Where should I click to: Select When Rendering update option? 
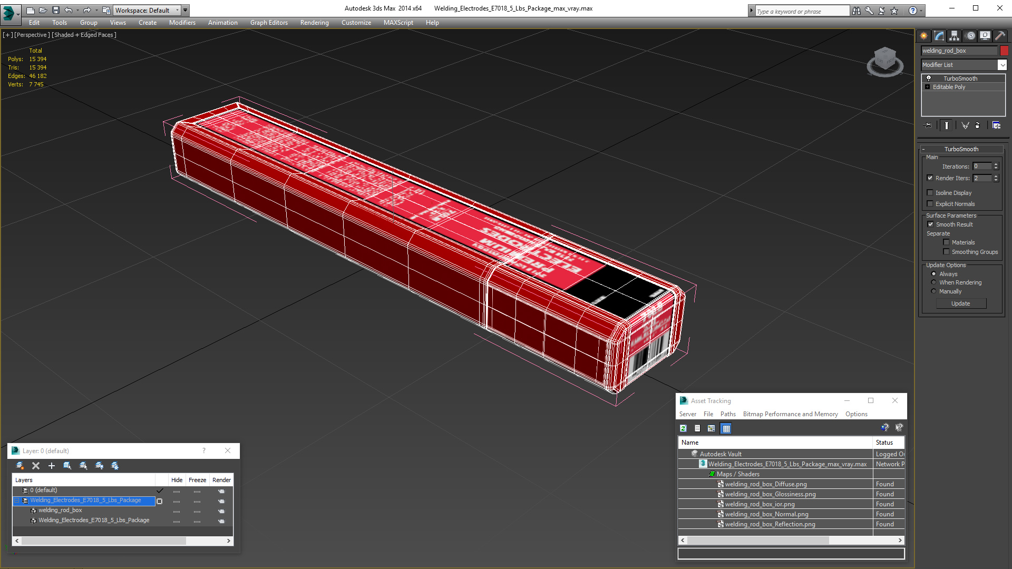point(934,282)
